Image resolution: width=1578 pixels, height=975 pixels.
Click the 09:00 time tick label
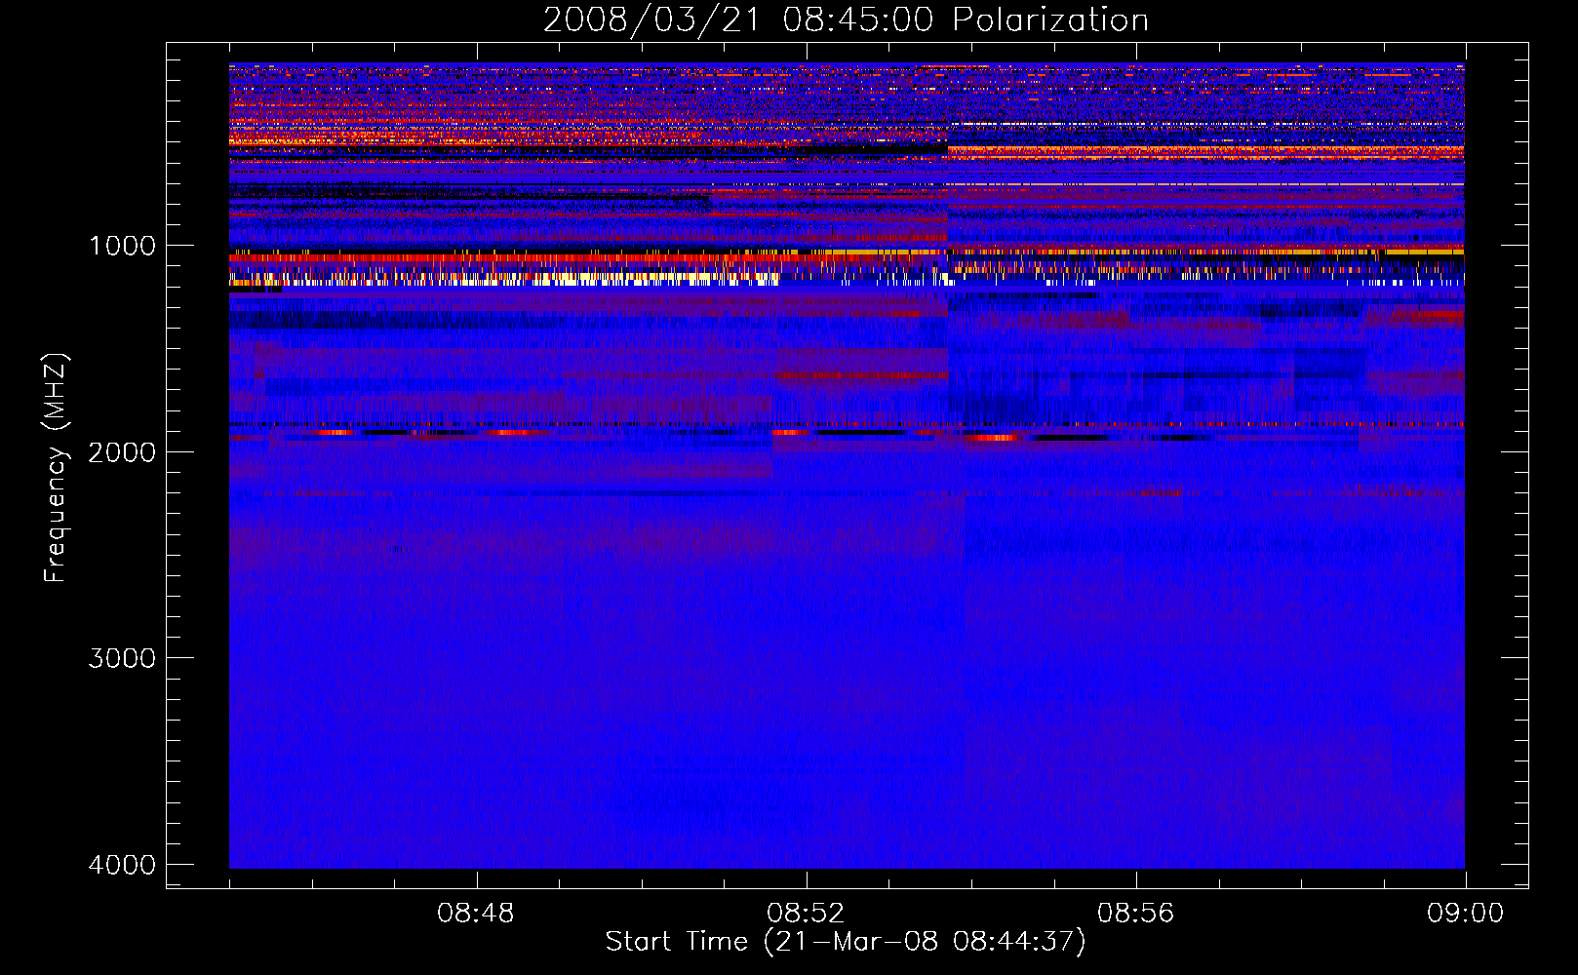coord(1465,914)
